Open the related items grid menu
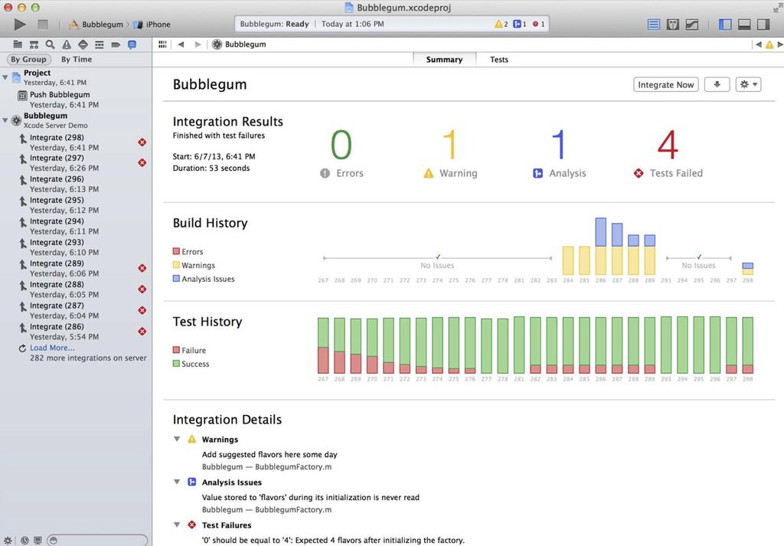 [162, 44]
